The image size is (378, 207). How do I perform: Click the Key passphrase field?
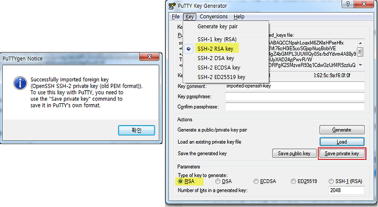[x=295, y=96]
